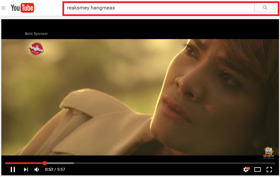This screenshot has height=177, width=280.
Task: Seek to the dark unbuffered timeline part
Action: coord(174,163)
